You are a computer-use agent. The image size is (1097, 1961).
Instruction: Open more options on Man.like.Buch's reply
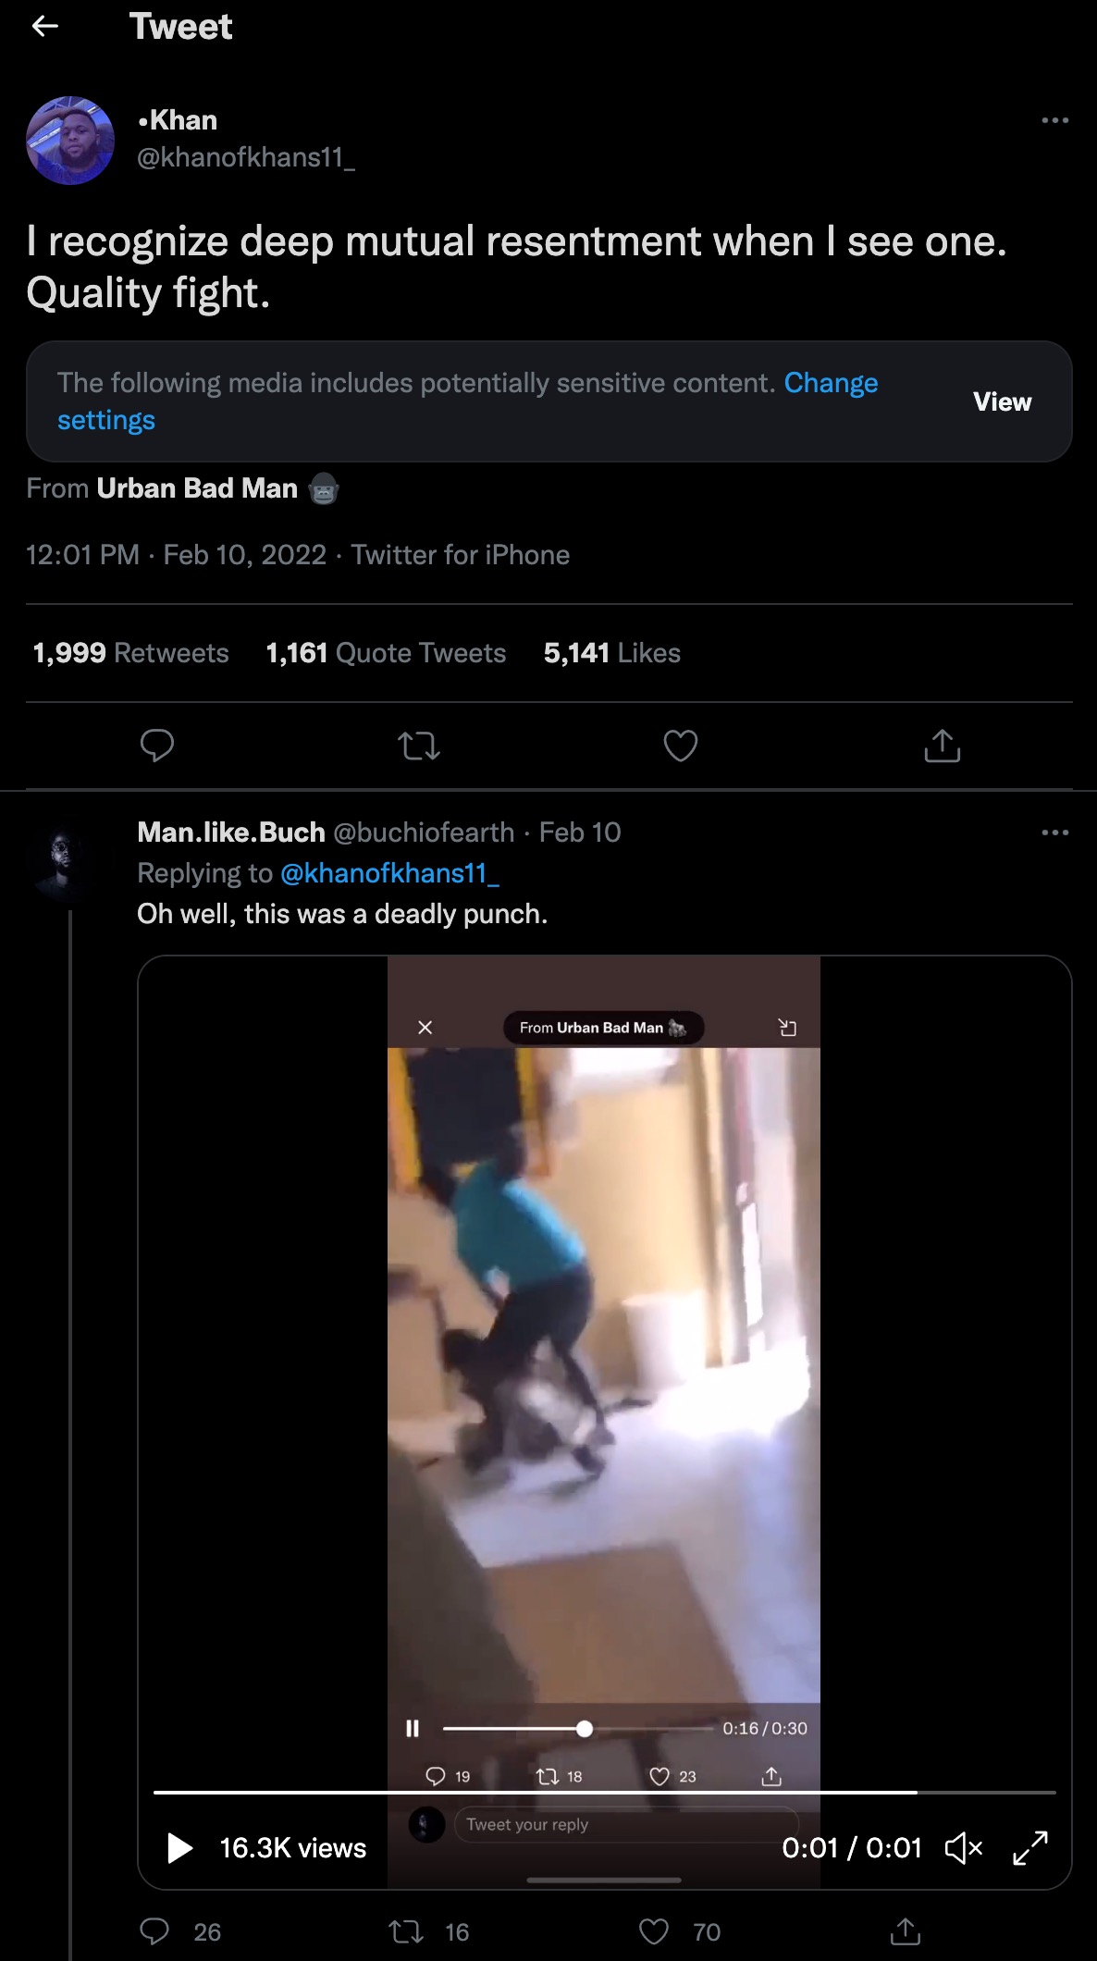[x=1054, y=832]
